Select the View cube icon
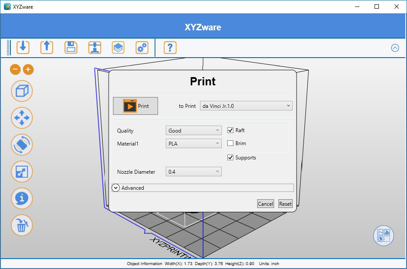Image resolution: width=407 pixels, height=269 pixels. pos(22,91)
